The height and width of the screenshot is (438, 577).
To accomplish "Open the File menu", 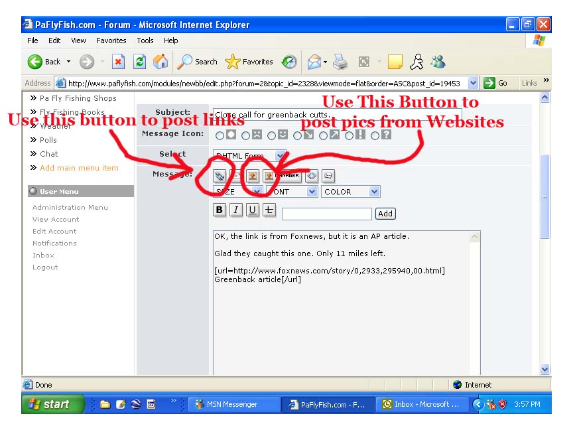I will click(32, 40).
